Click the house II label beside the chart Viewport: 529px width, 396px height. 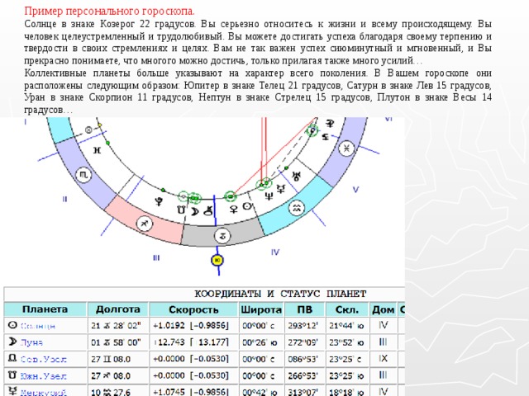coord(64,199)
